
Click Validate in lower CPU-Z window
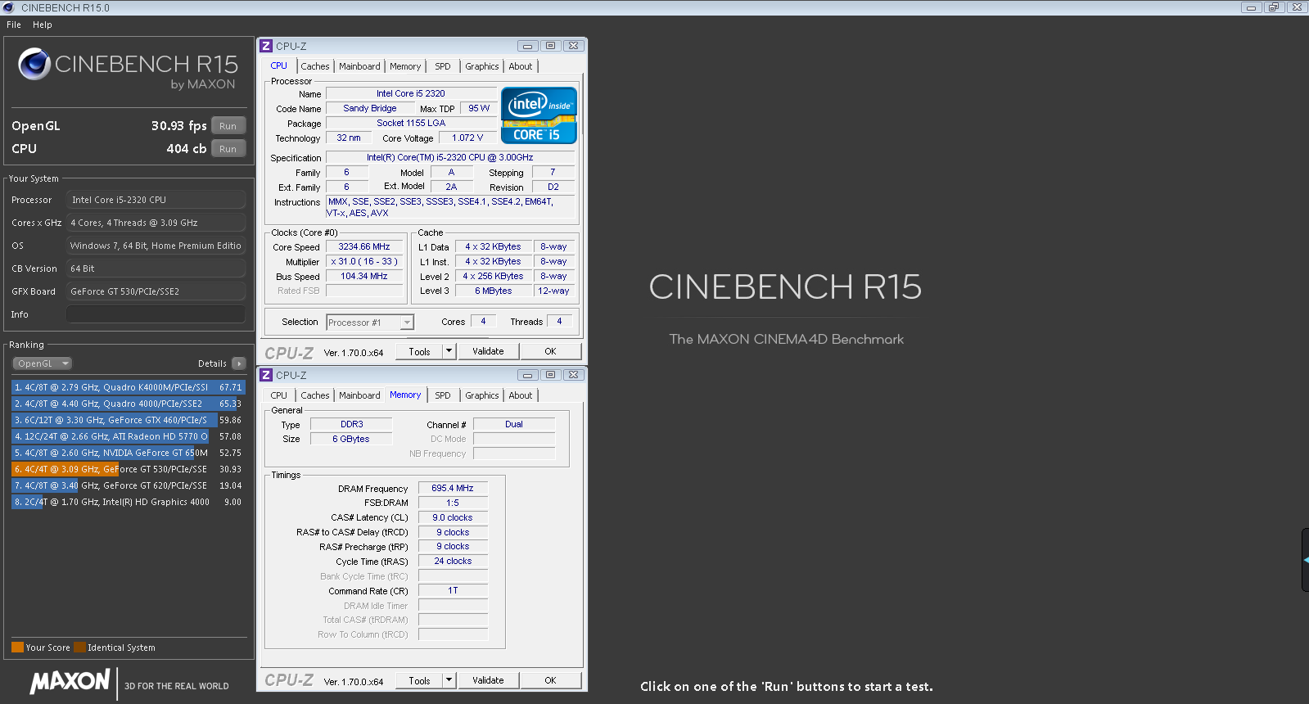click(488, 680)
